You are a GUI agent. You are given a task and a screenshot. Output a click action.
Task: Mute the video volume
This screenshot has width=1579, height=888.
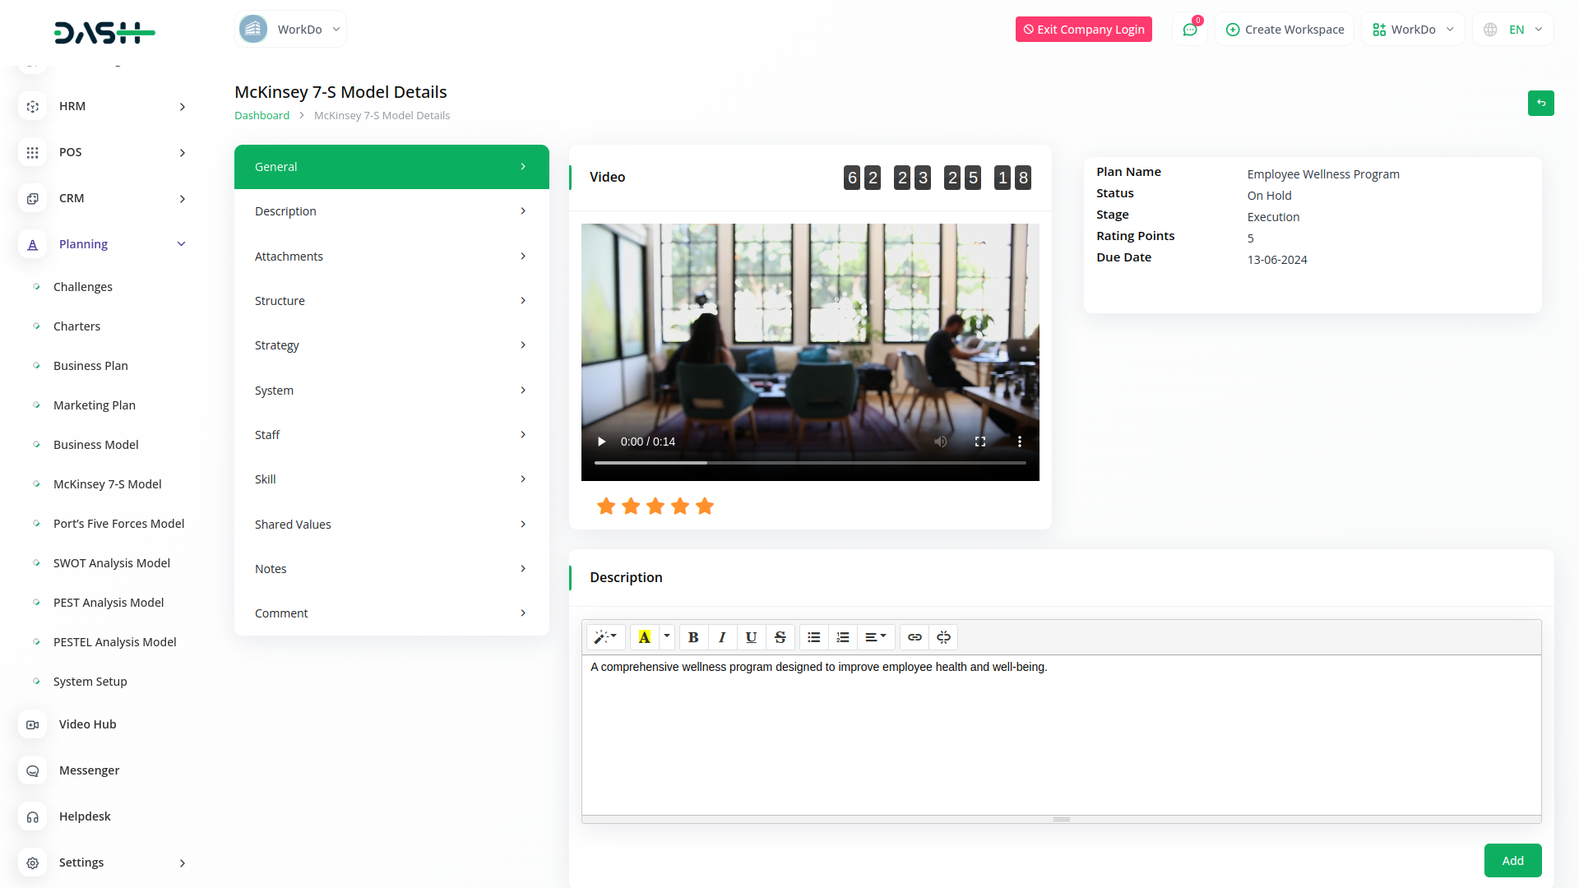(941, 442)
